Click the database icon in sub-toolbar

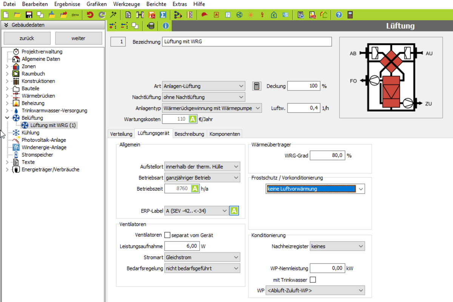[x=151, y=26]
